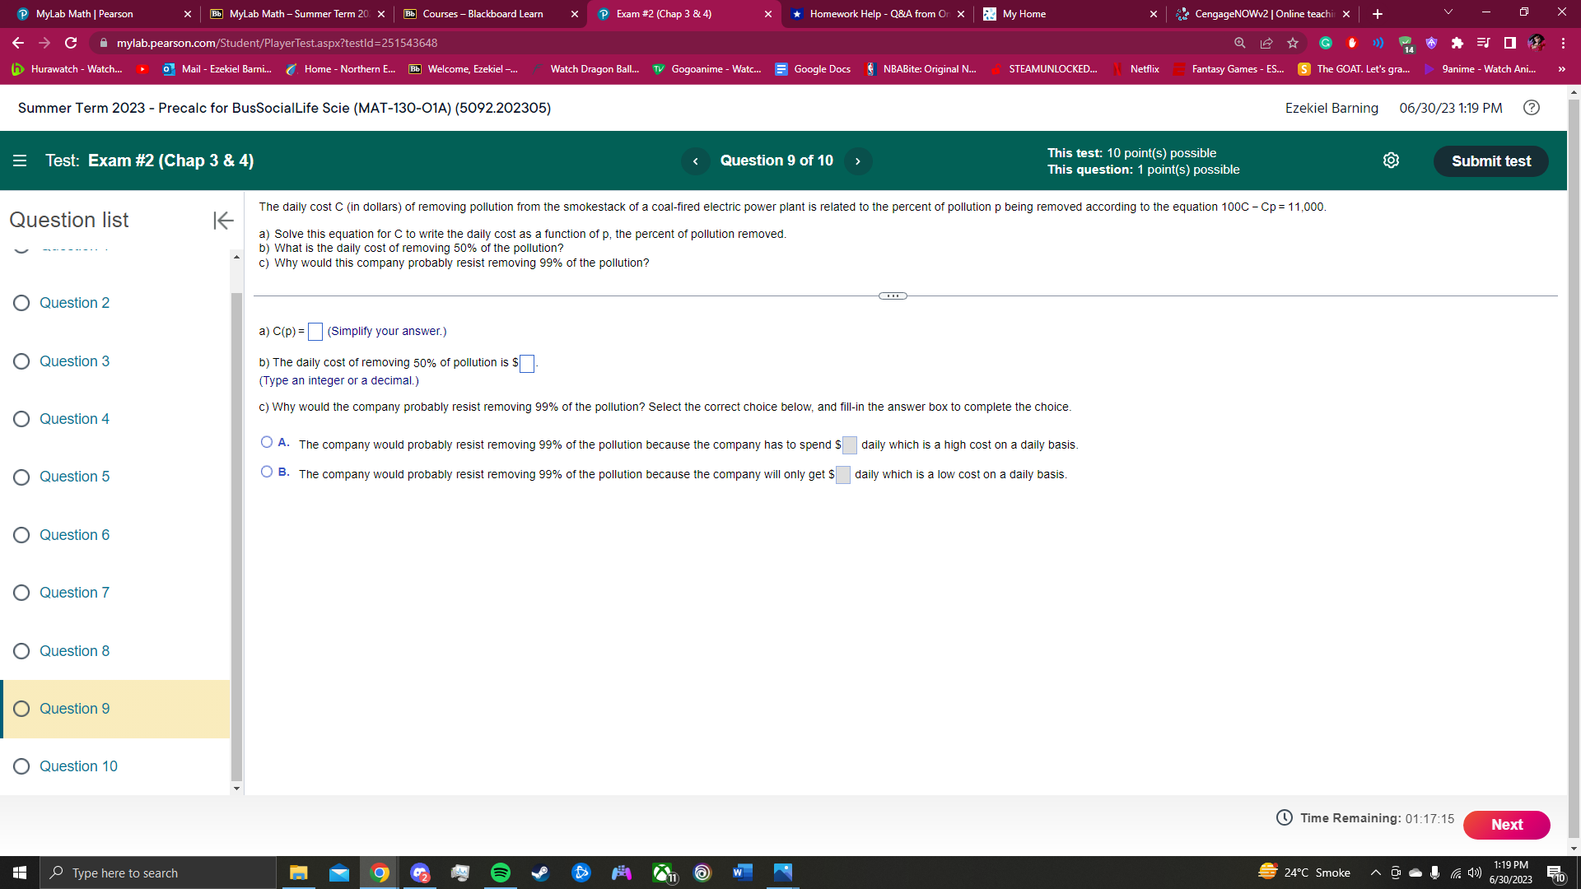Click the C(p) answer input box

[315, 332]
